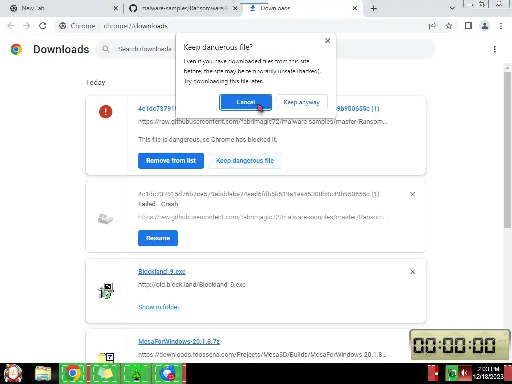The height and width of the screenshot is (384, 512).
Task: Switch to the New Tab tab
Action: click(62, 8)
